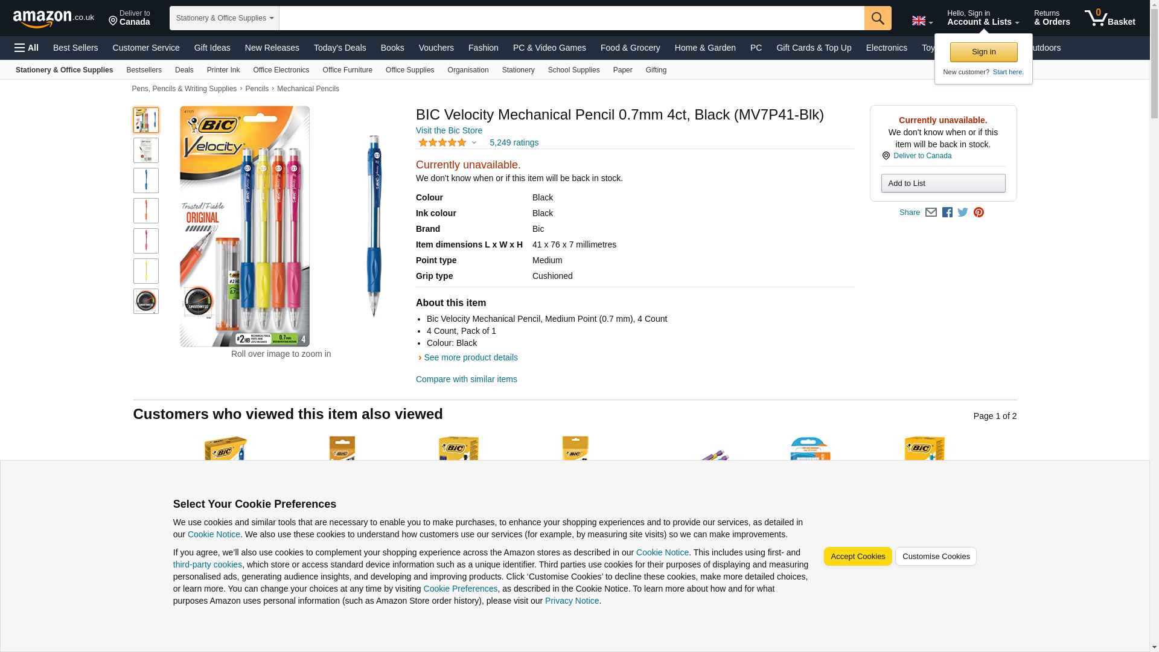1159x652 pixels.
Task: Expand the star ratings breakdown popover
Action: click(474, 143)
